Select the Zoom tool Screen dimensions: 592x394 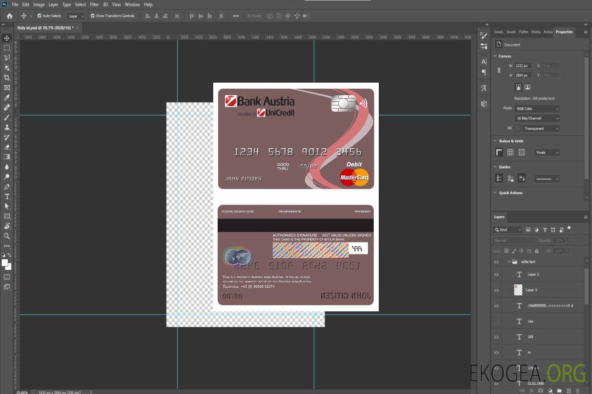coord(7,236)
